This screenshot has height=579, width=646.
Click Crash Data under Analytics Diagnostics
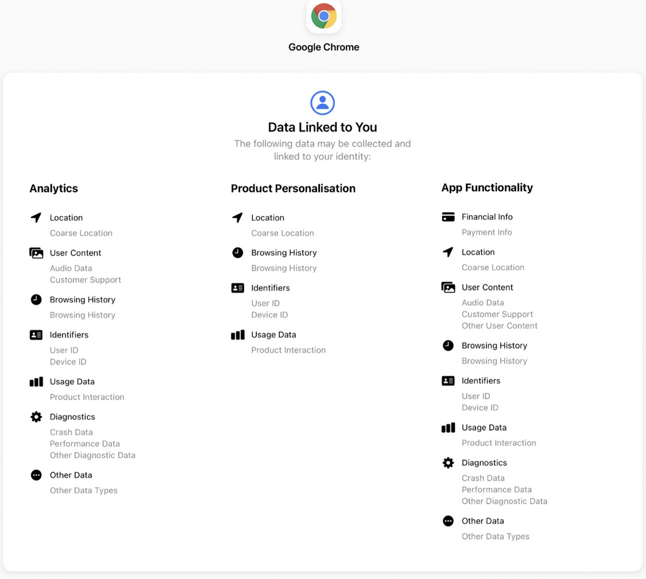coord(71,432)
